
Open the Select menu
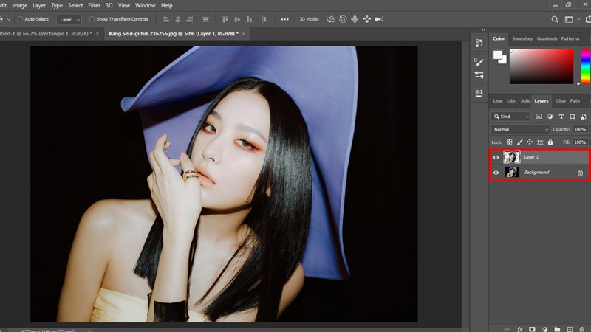tap(75, 6)
